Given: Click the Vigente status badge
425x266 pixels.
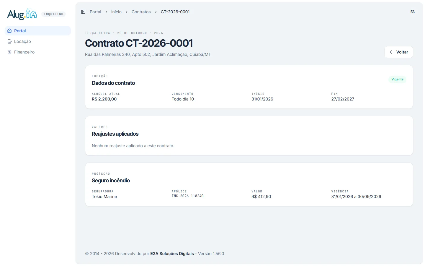Looking at the screenshot, I should click(x=397, y=79).
